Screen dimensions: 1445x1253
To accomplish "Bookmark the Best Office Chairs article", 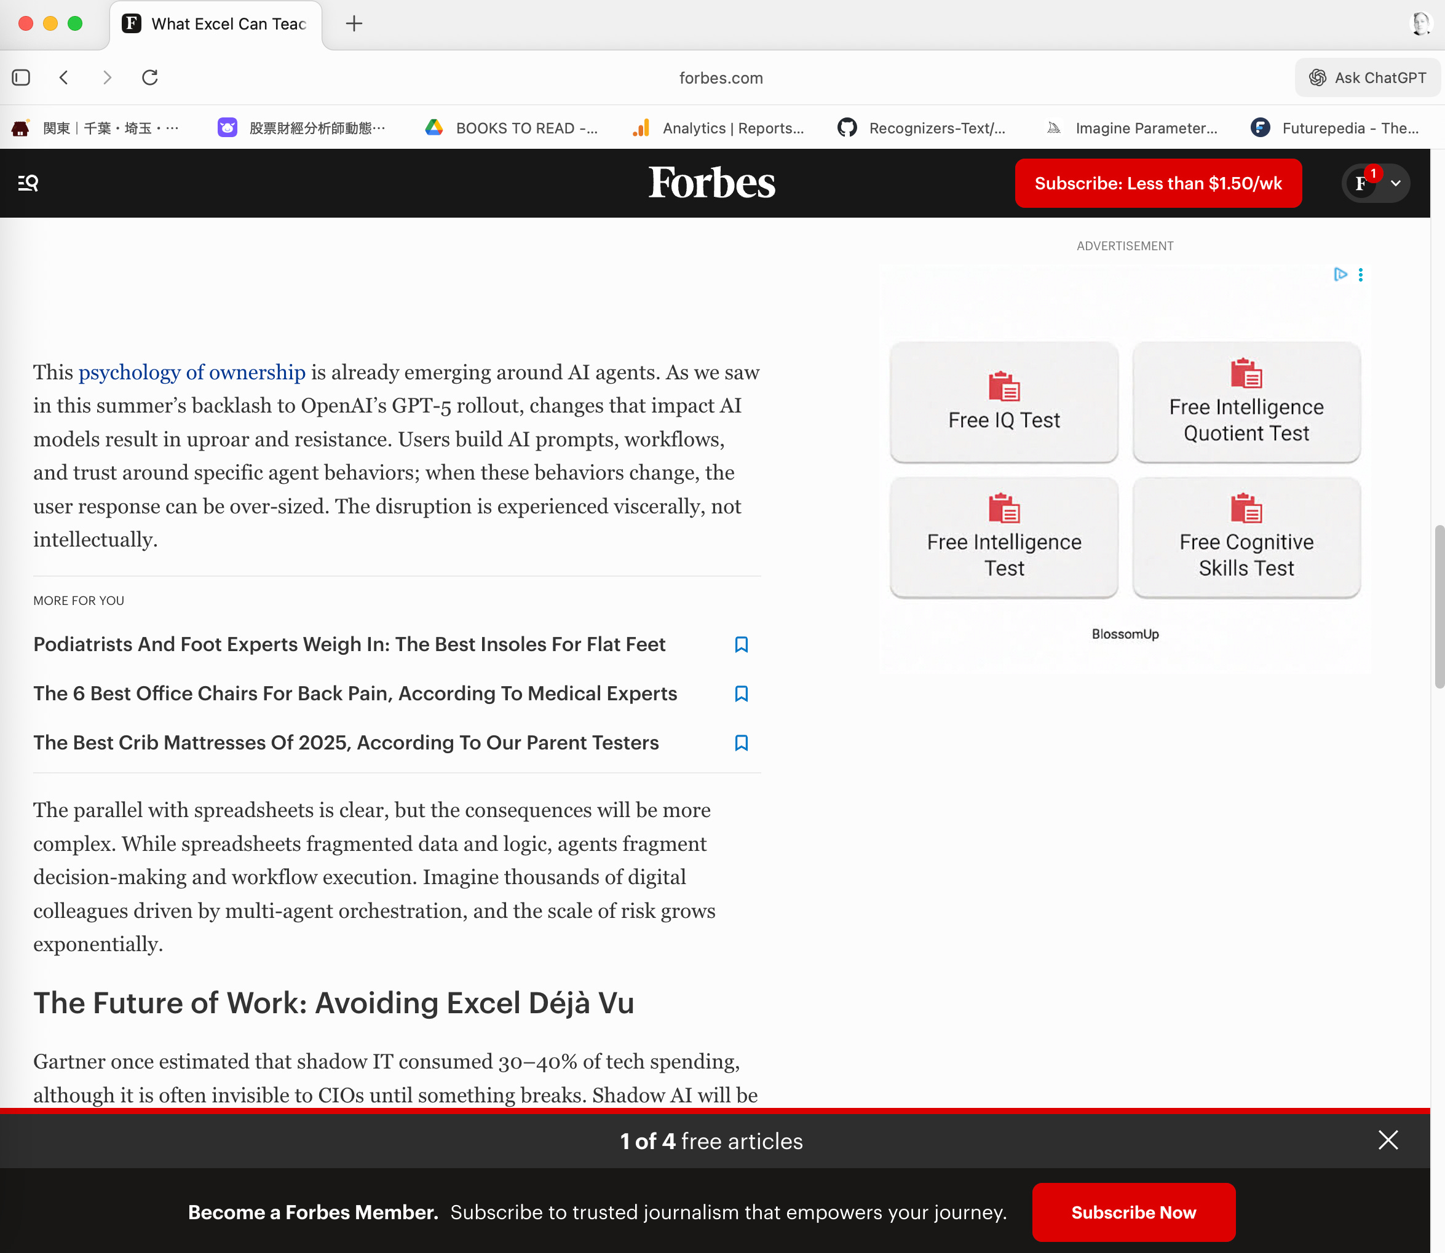I will click(742, 694).
